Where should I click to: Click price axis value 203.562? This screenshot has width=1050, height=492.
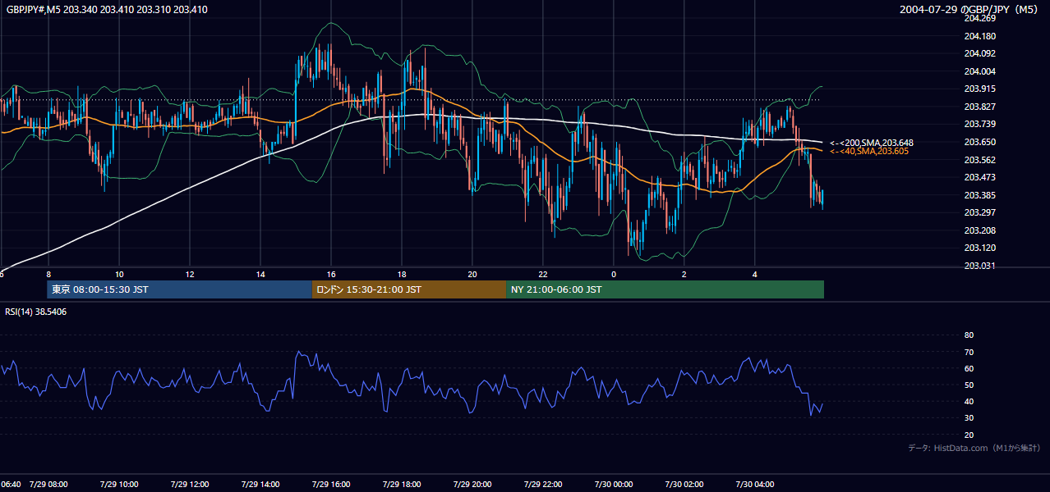[x=979, y=160]
